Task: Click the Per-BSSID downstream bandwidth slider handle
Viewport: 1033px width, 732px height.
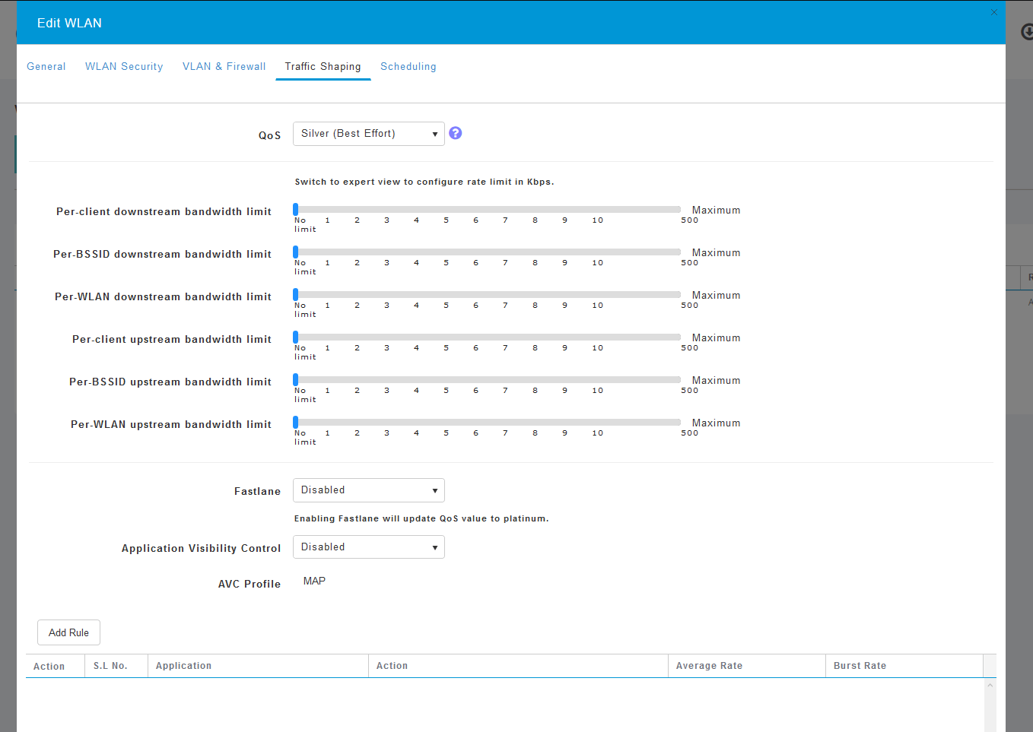Action: pos(295,252)
